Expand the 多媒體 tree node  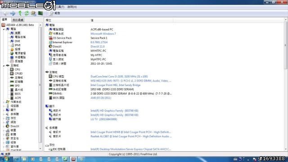tap(4, 114)
